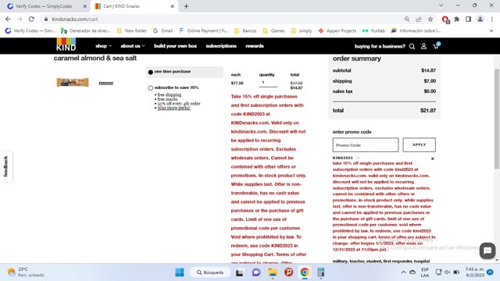500x281 pixels.
Task: Open the plus more perks link
Action: click(x=173, y=108)
